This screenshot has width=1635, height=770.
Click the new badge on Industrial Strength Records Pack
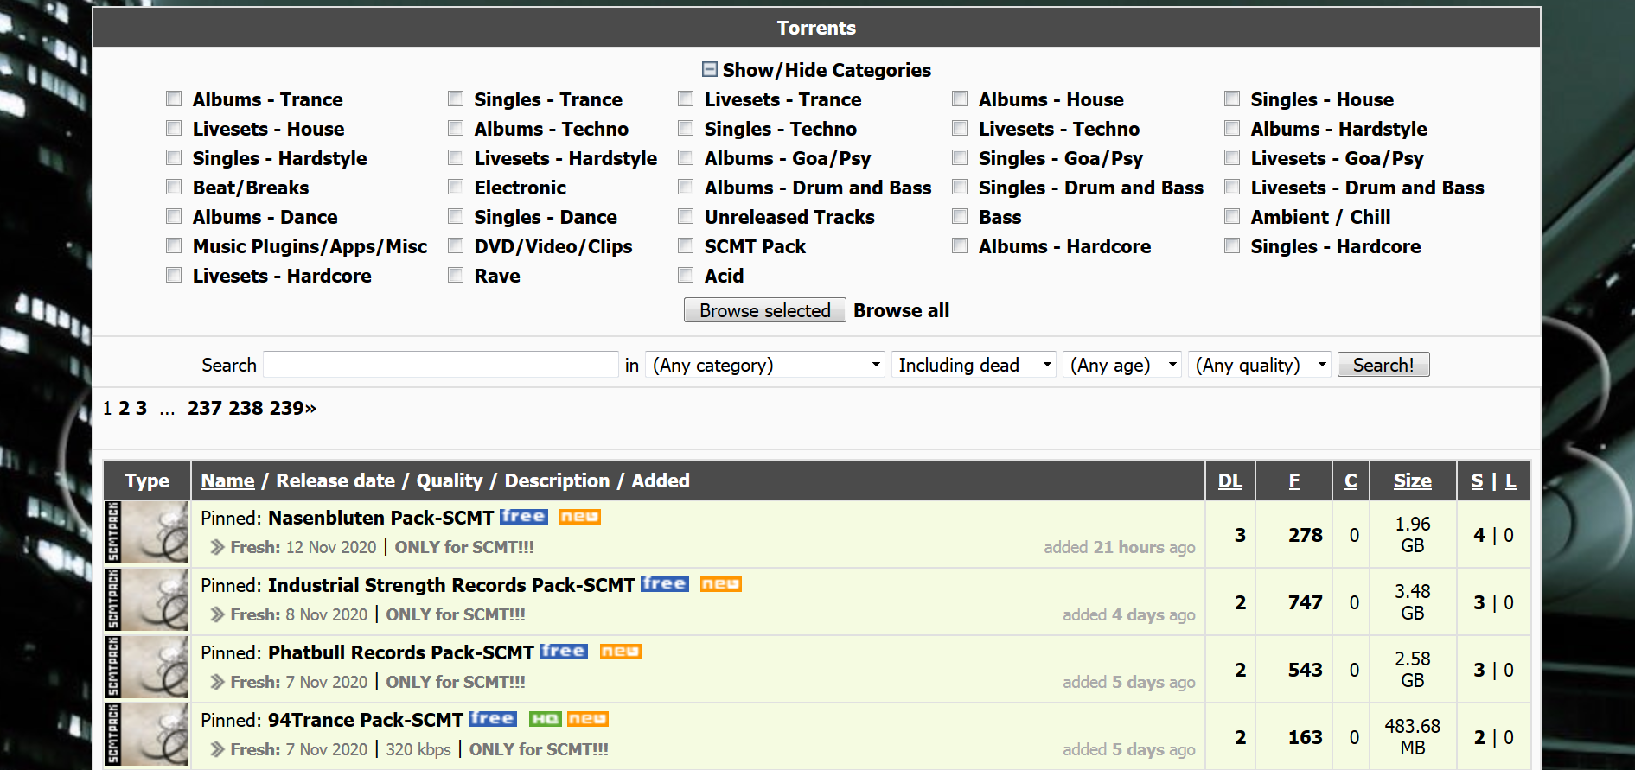pos(720,584)
